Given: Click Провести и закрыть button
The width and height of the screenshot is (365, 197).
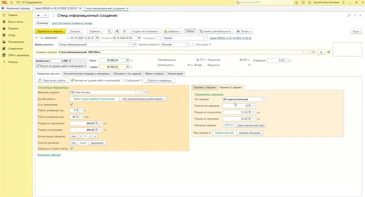Looking at the screenshot, I should pos(50,31).
